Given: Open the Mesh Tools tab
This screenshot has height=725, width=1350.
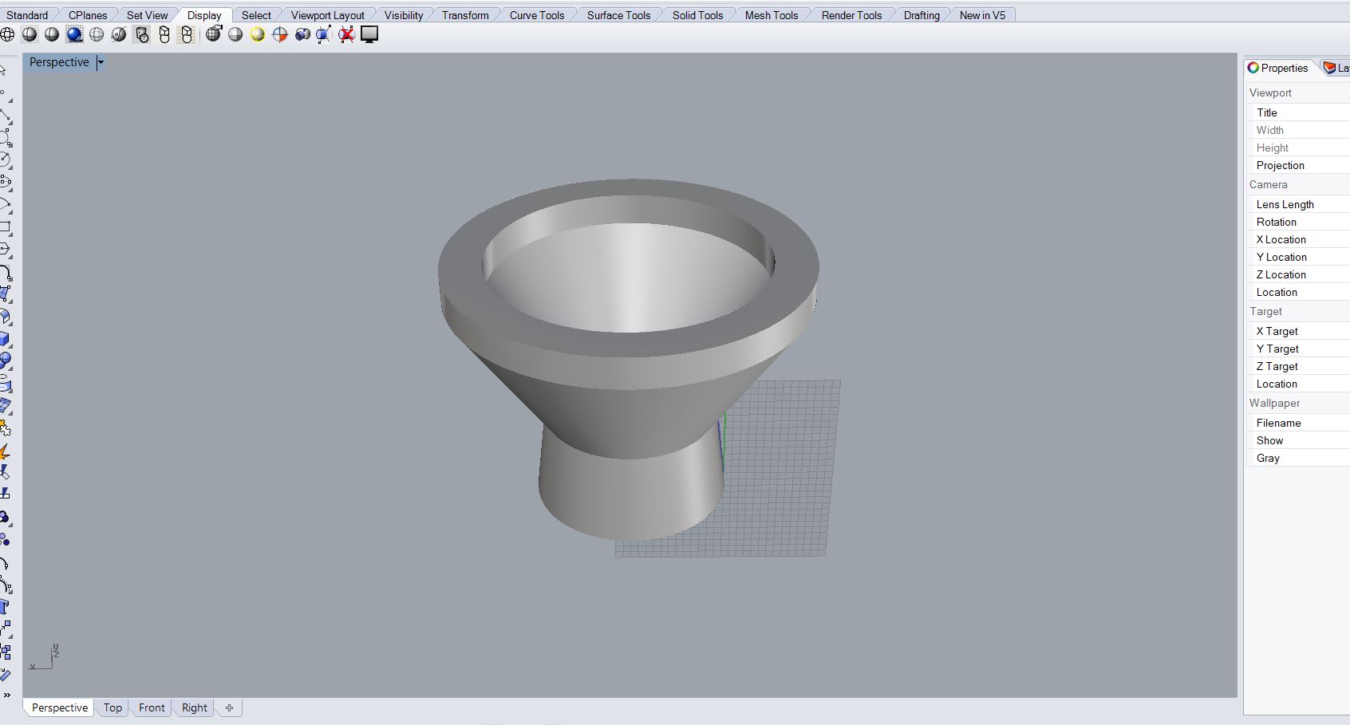Looking at the screenshot, I should (x=772, y=15).
